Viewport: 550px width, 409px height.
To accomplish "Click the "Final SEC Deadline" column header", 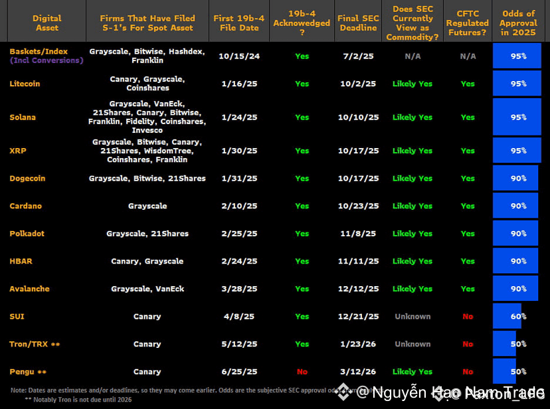I will pos(358,23).
